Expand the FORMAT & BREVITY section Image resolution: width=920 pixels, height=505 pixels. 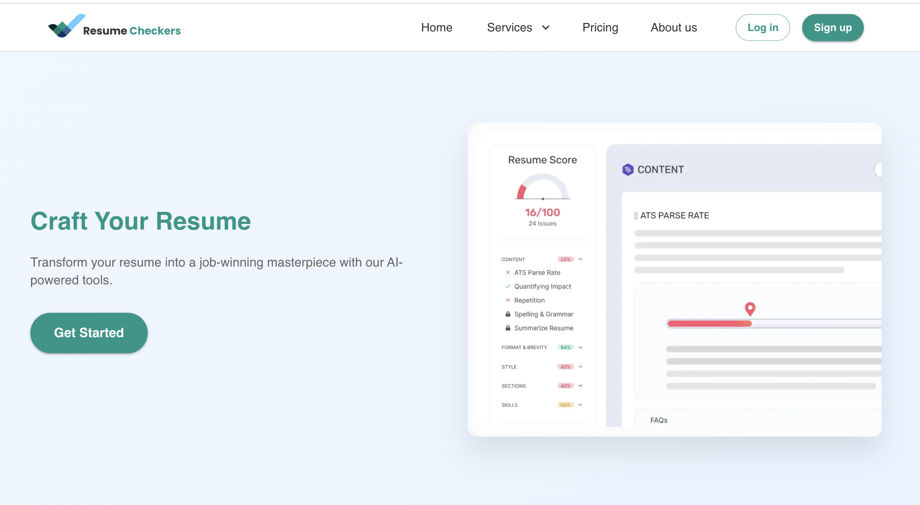(580, 347)
